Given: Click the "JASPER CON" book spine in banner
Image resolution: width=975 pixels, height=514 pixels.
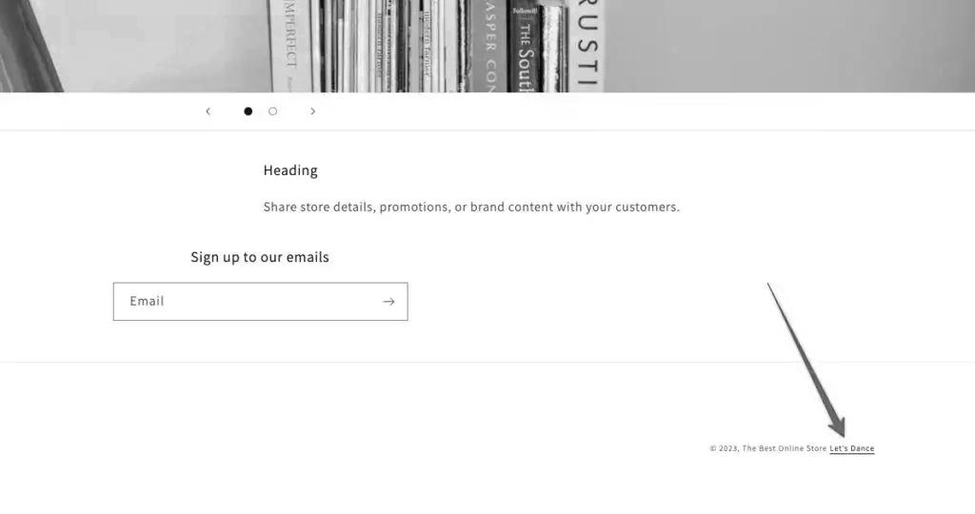Looking at the screenshot, I should [x=488, y=46].
